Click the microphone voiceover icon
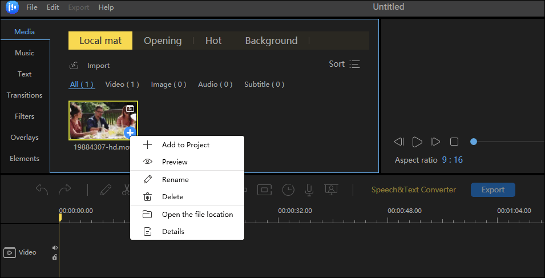This screenshot has height=278, width=545. coord(309,190)
